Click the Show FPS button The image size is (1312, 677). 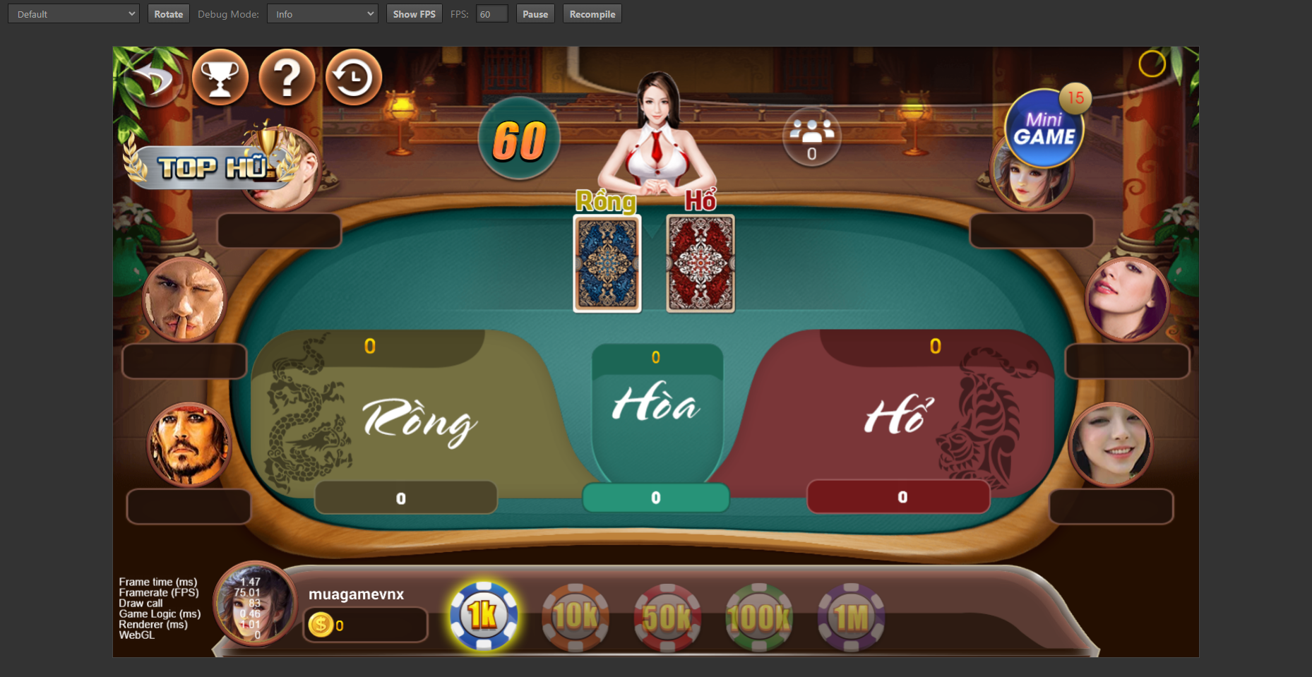click(415, 14)
